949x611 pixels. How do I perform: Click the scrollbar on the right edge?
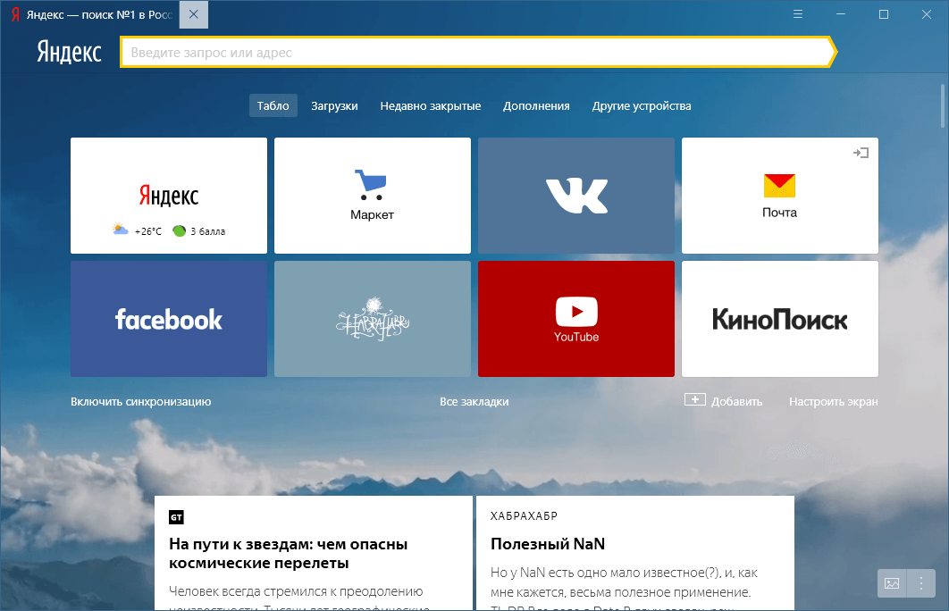pos(942,107)
